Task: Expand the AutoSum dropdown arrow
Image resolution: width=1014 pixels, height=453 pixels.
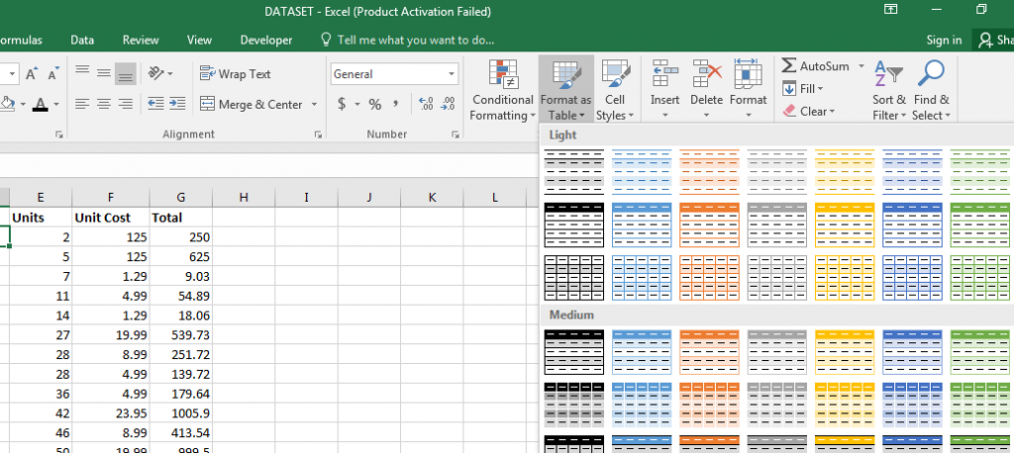Action: point(862,66)
